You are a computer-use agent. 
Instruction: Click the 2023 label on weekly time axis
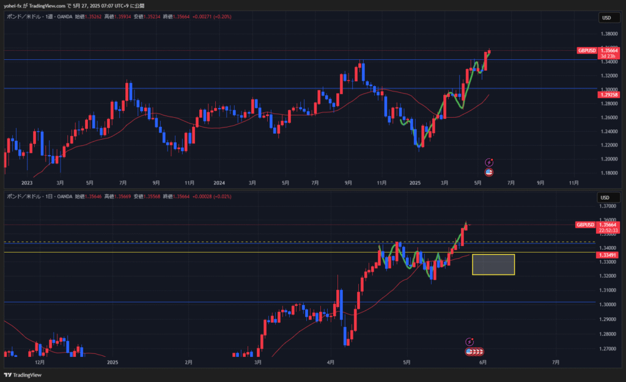pos(27,183)
